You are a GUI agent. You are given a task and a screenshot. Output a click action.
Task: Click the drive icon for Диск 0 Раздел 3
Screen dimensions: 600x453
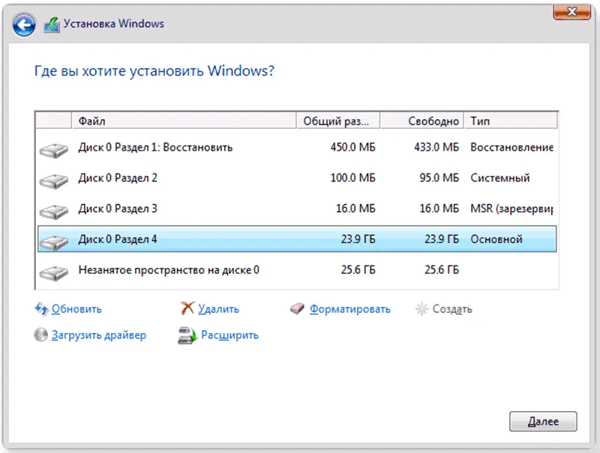tap(52, 211)
